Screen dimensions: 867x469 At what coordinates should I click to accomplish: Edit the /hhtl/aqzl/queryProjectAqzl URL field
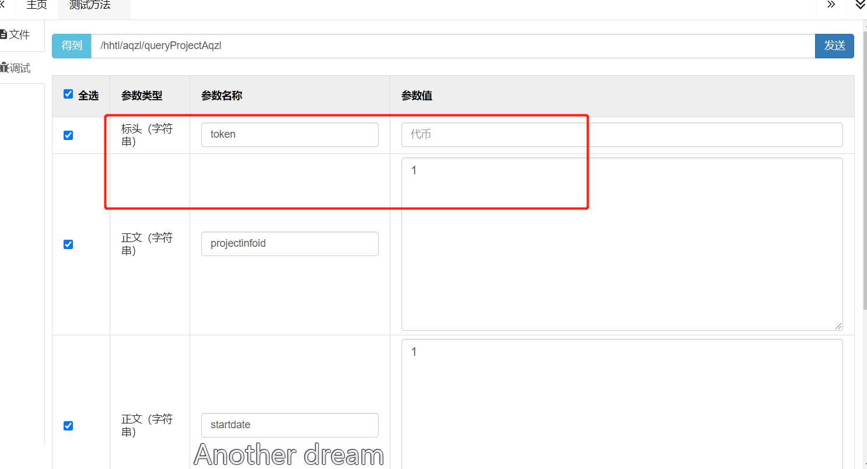[453, 46]
